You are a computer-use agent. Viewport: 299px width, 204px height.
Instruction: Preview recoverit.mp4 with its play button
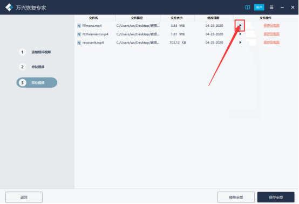click(x=240, y=42)
